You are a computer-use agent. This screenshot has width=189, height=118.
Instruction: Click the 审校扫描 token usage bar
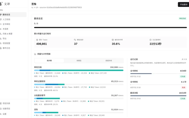[x=79, y=70]
